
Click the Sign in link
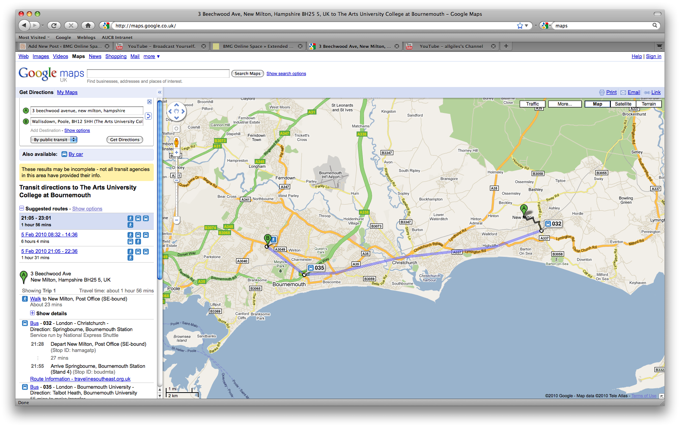(653, 56)
